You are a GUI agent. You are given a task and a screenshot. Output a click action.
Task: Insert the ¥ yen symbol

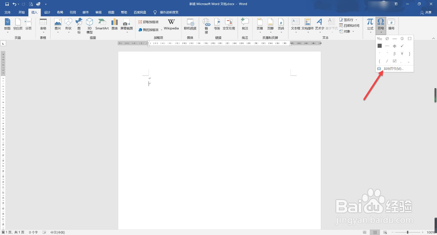pos(402,54)
